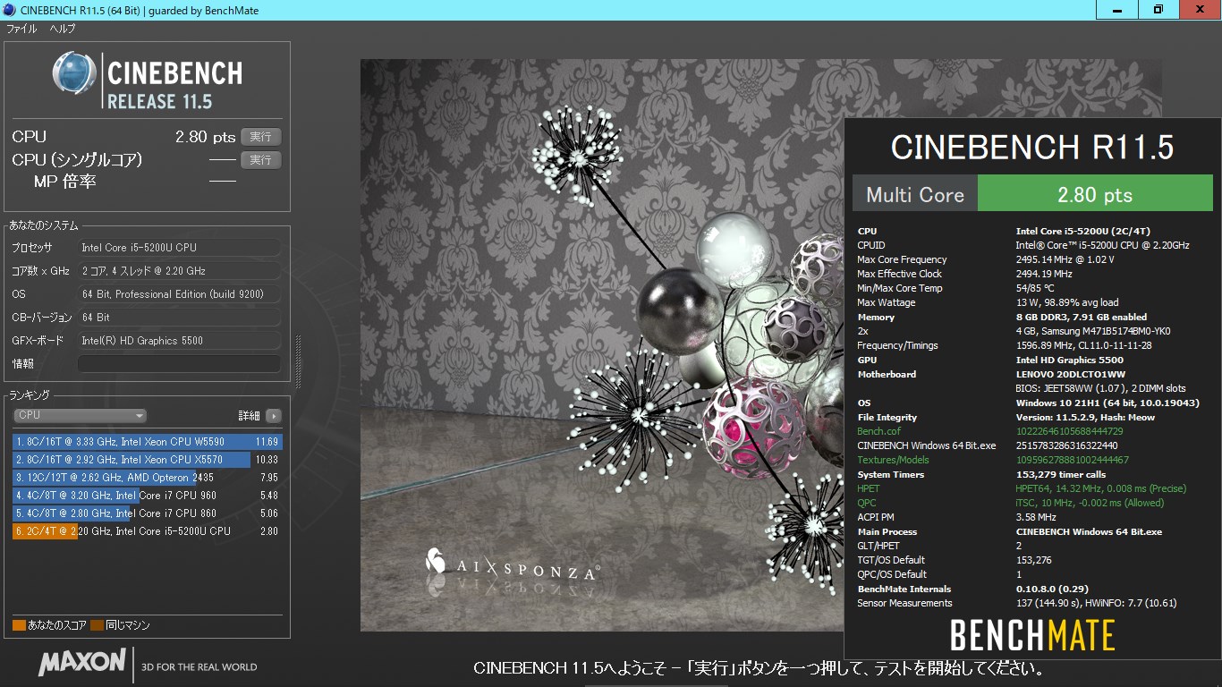Click the OS value 64 Bit Professional Edition
The height and width of the screenshot is (687, 1222).
click(179, 294)
